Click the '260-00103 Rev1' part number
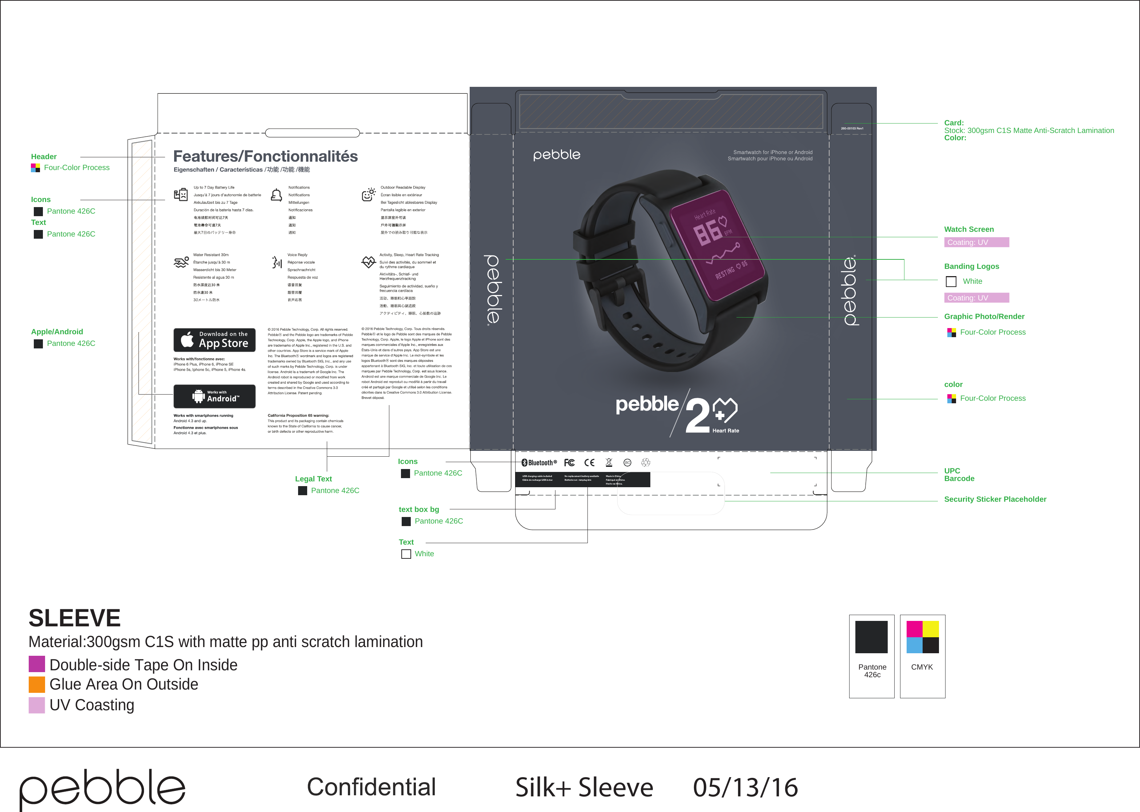1140x812 pixels. click(852, 129)
